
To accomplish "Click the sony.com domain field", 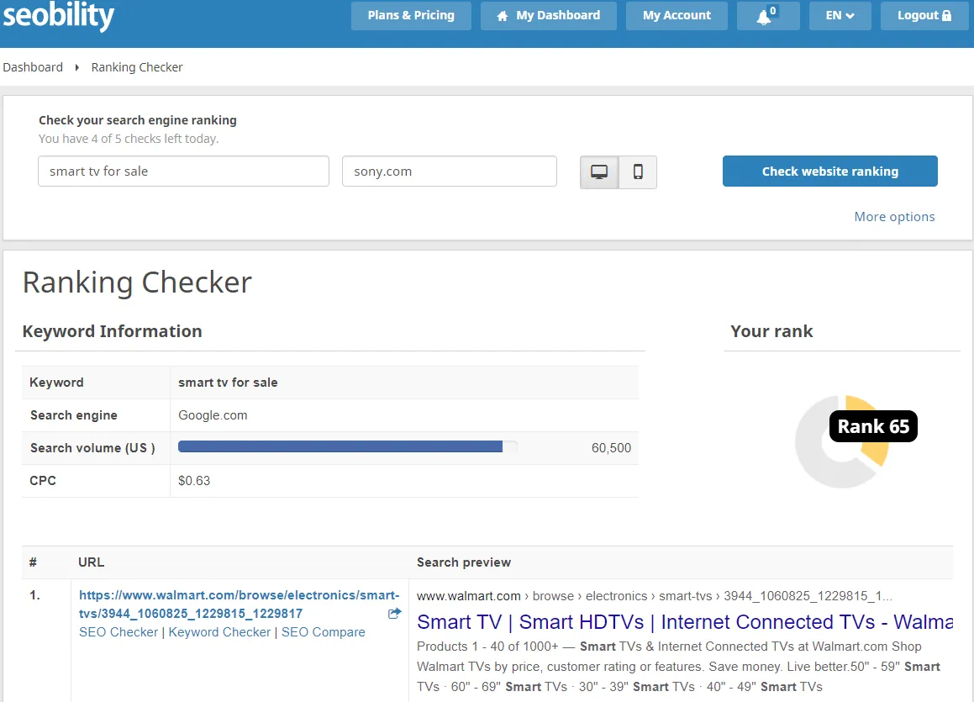I will tap(449, 172).
